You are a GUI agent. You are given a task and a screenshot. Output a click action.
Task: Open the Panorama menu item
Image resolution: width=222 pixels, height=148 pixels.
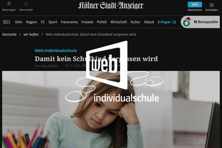tap(69, 22)
